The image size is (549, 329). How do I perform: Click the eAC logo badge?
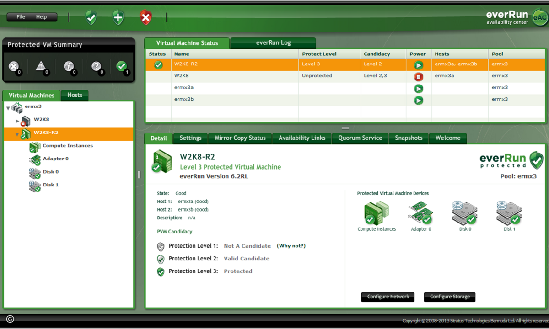pos(540,18)
